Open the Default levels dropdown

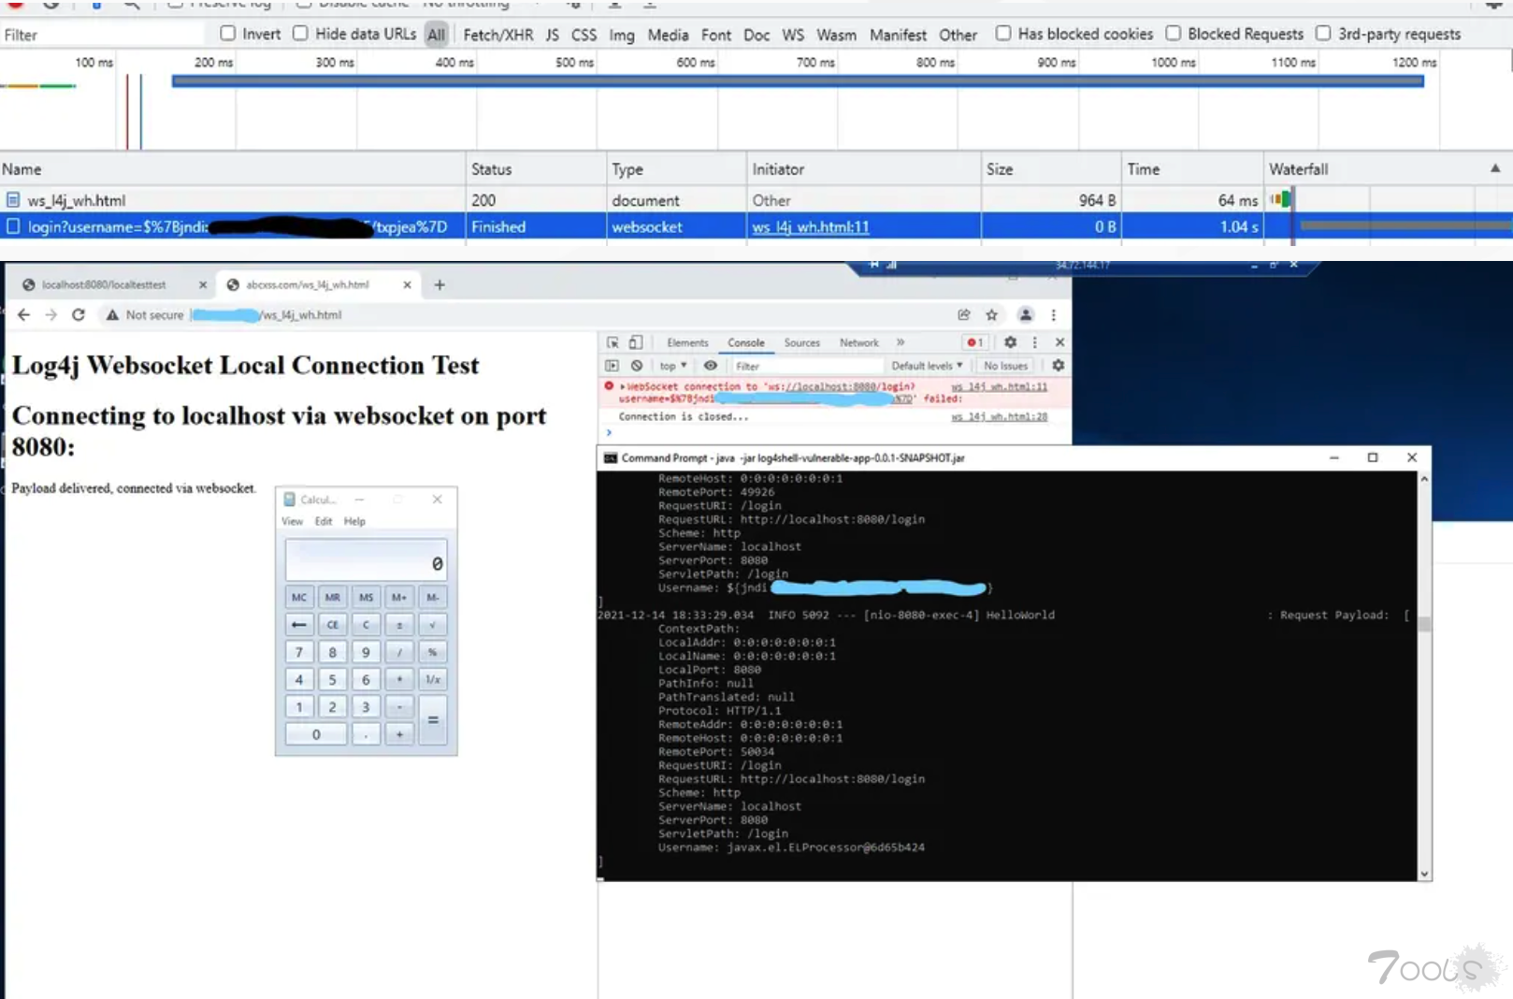tap(926, 366)
